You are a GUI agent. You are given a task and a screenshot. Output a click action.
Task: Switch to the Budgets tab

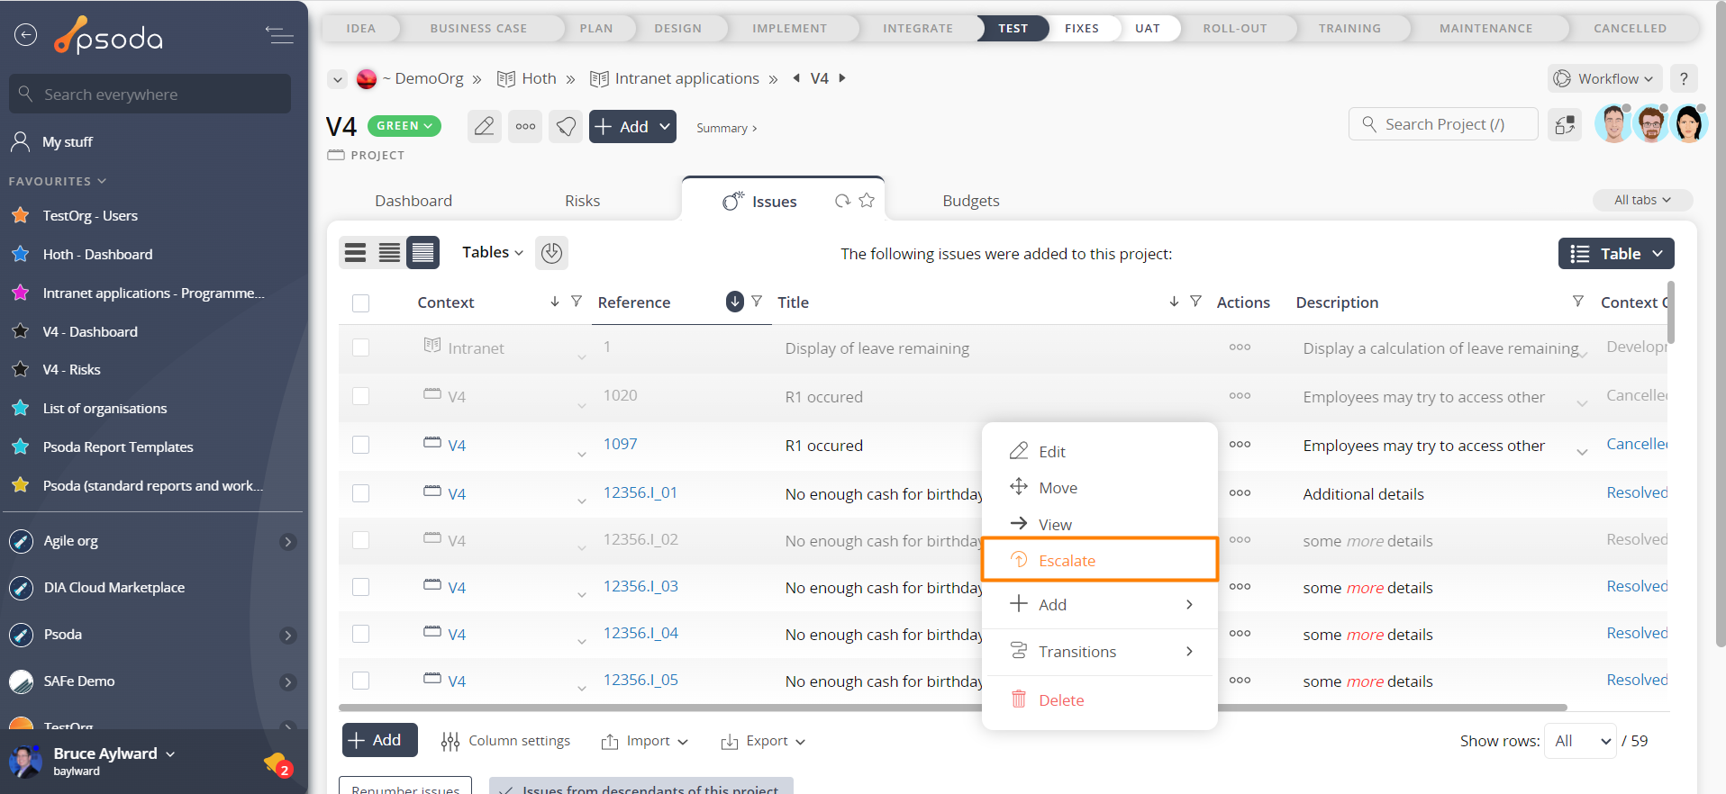pyautogui.click(x=971, y=201)
